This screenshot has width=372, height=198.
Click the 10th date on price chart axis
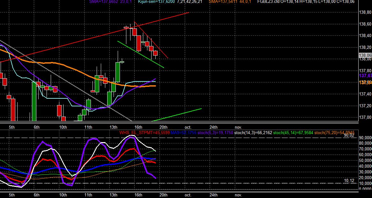click(63, 127)
